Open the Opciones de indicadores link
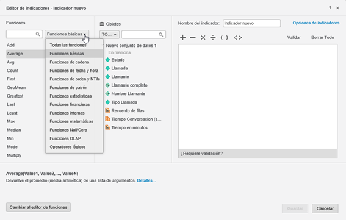Image resolution: width=346 pixels, height=220 pixels. [315, 23]
